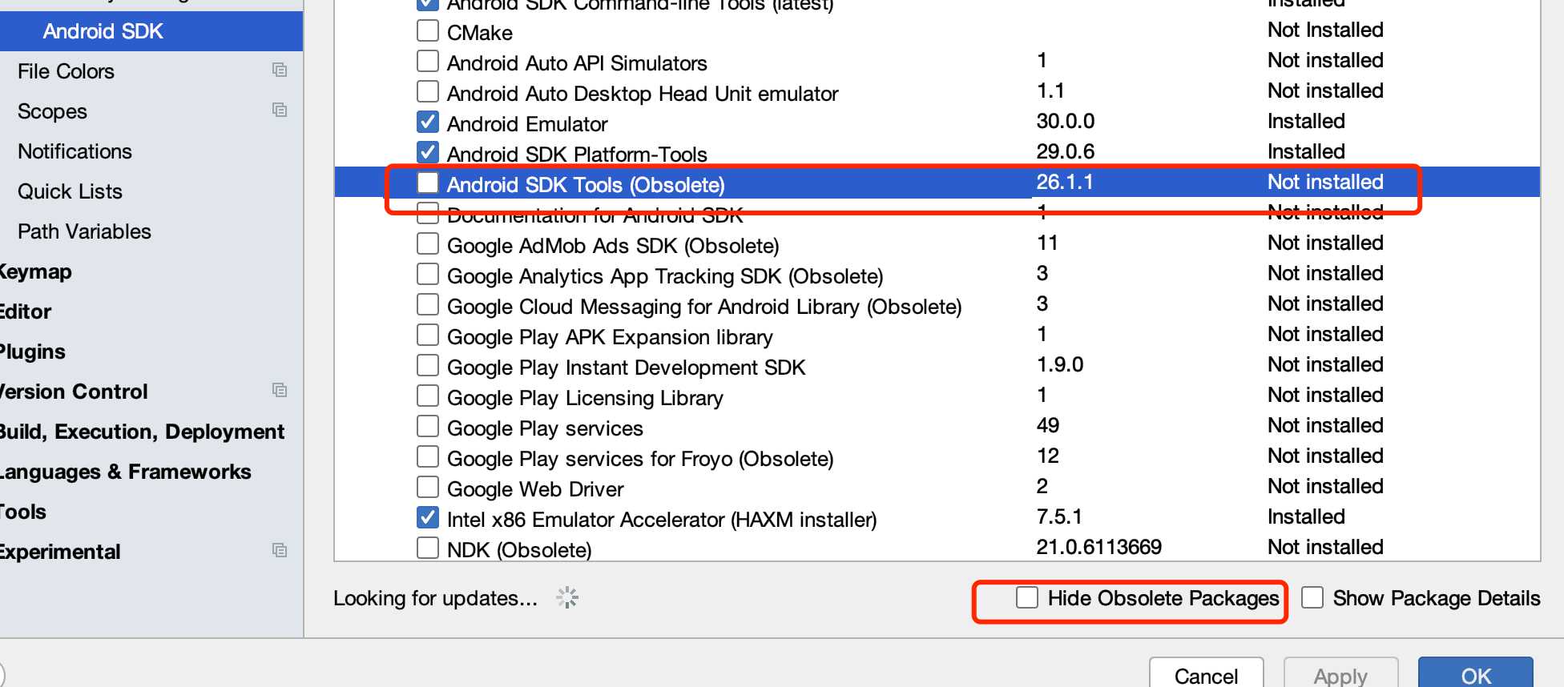Check Google Analytics App Tracking SDK checkbox
The image size is (1564, 687).
pos(428,274)
